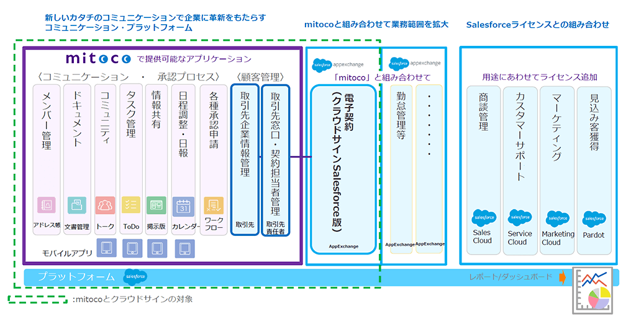Tap the mobile app icon beneath 掲示版
The image size is (636, 322).
point(157,248)
